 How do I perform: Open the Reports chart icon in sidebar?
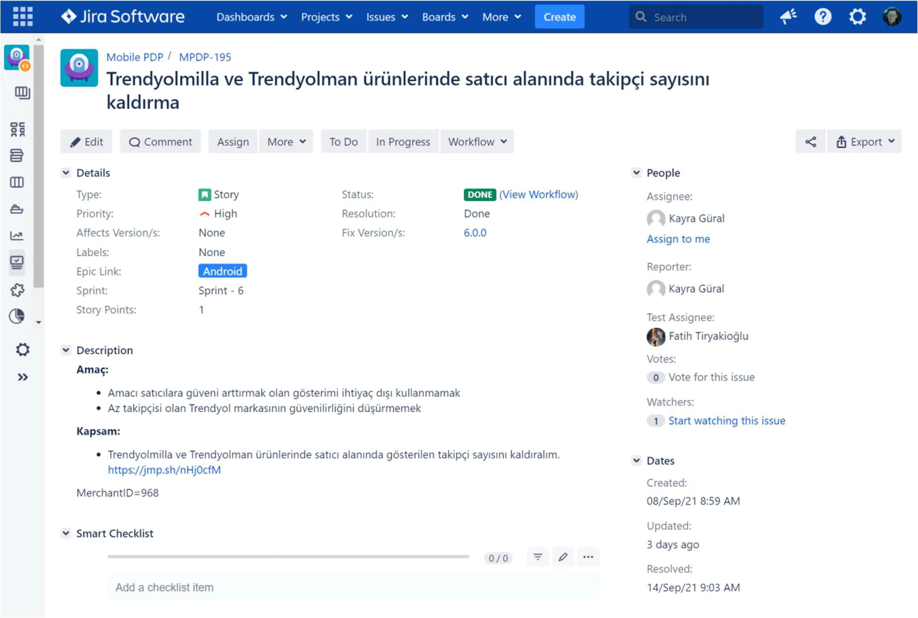click(x=17, y=236)
